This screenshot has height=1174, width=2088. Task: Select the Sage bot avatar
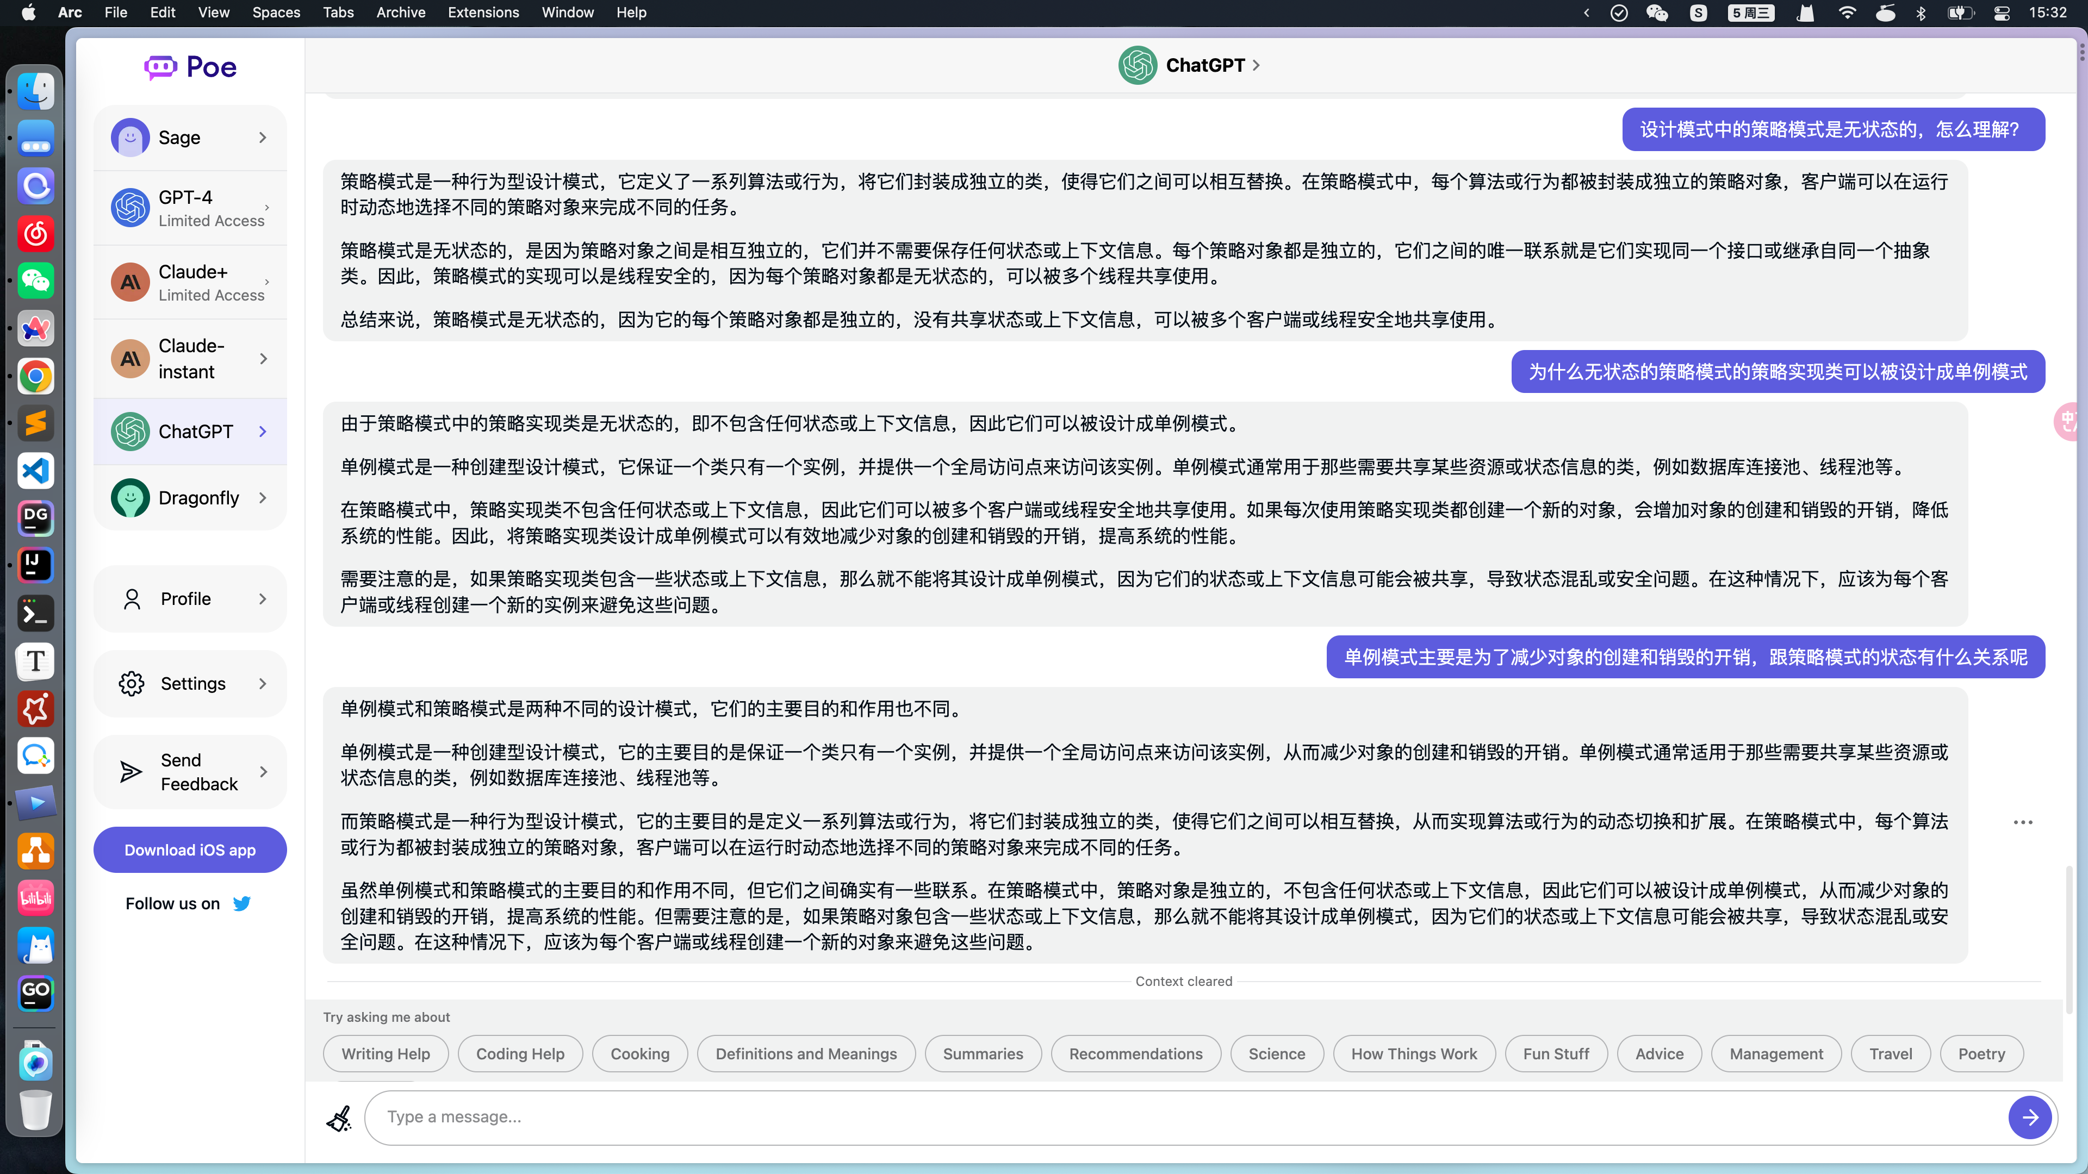click(130, 138)
